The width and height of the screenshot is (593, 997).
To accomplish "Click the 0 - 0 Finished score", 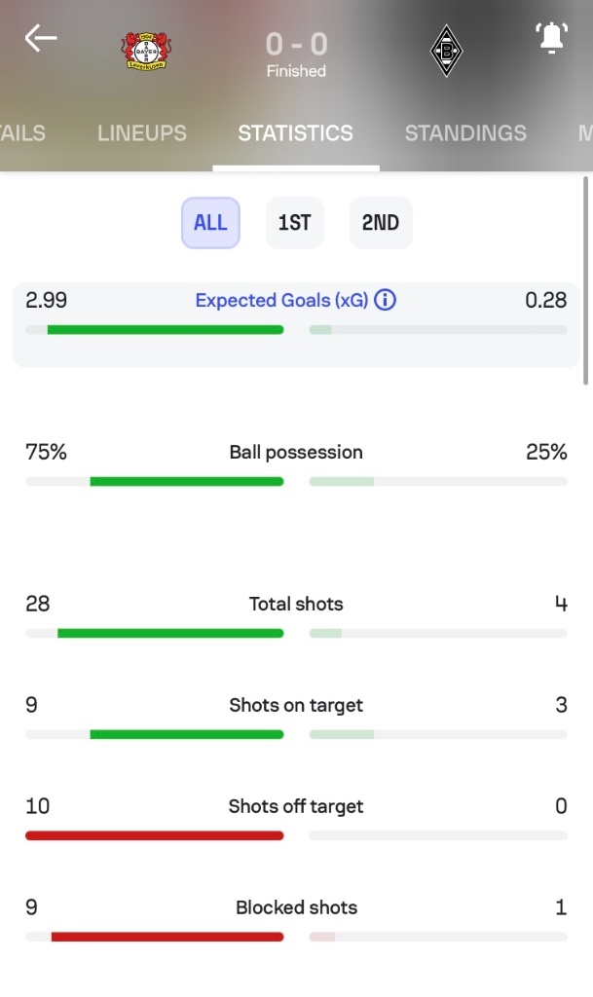I will [x=296, y=54].
